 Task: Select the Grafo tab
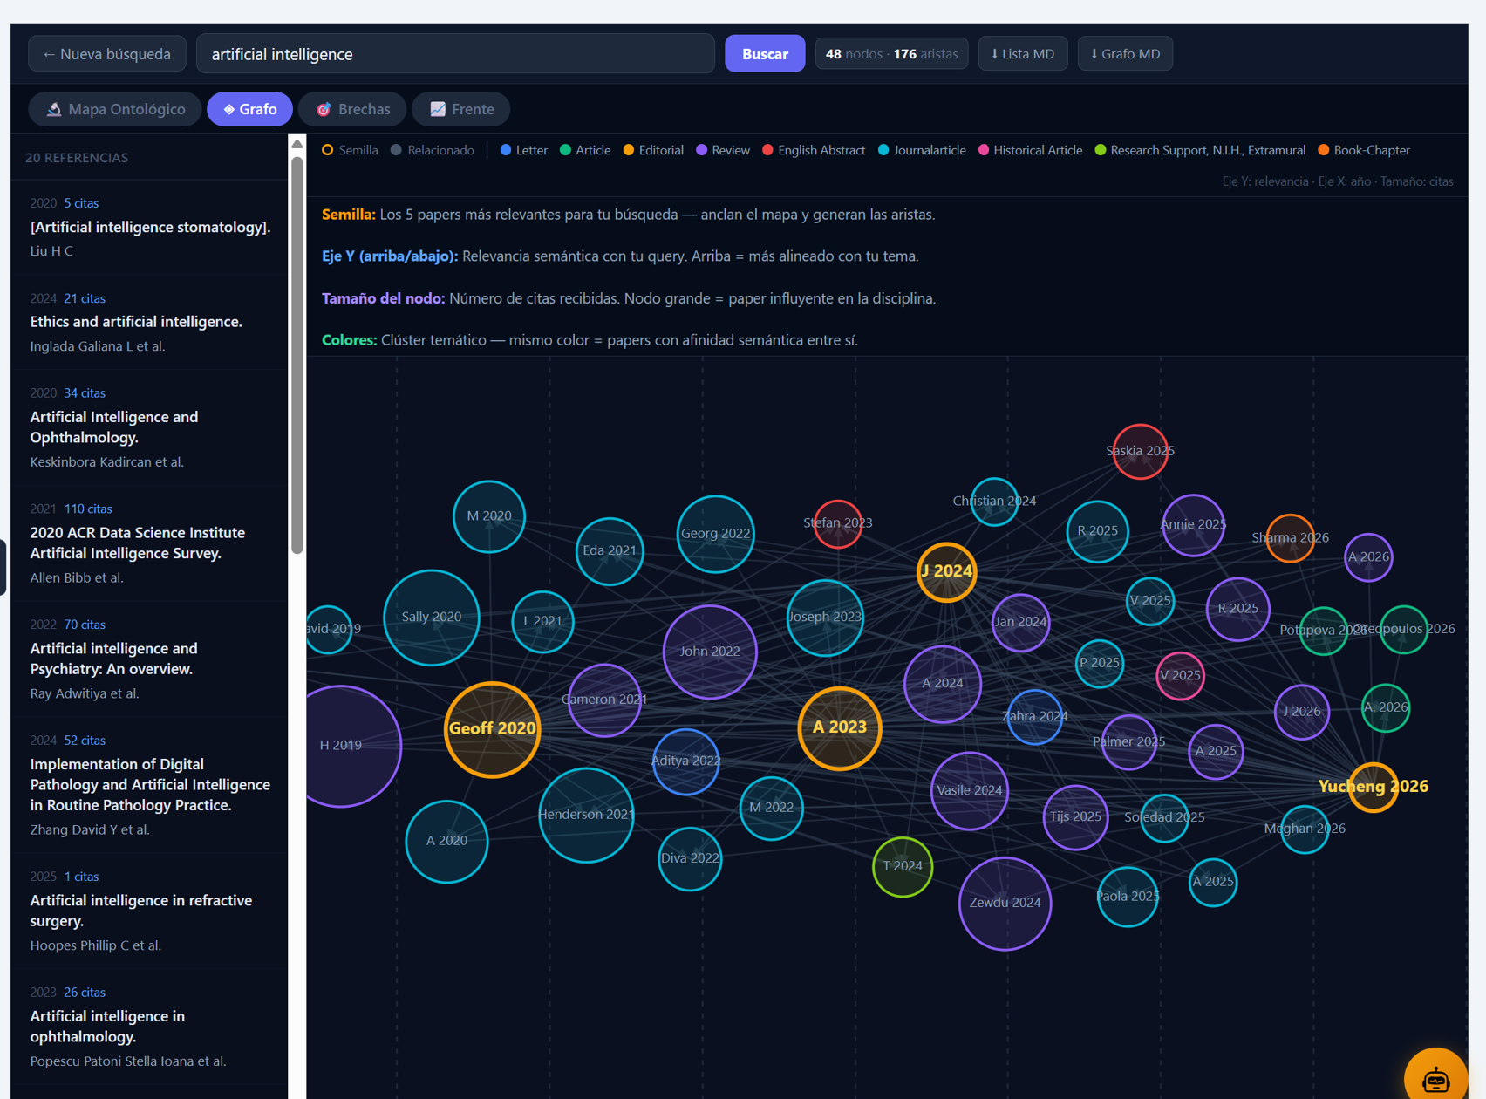tap(249, 109)
